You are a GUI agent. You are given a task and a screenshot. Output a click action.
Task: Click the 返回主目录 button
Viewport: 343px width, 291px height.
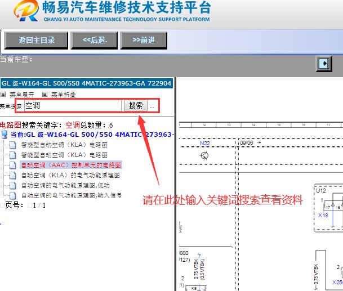click(36, 40)
